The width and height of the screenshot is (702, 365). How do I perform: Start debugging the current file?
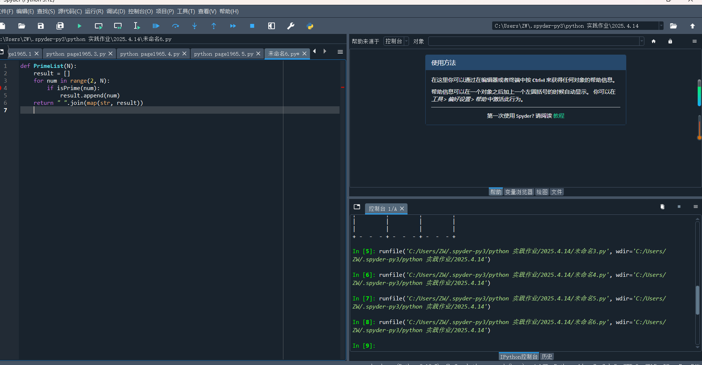(x=156, y=26)
